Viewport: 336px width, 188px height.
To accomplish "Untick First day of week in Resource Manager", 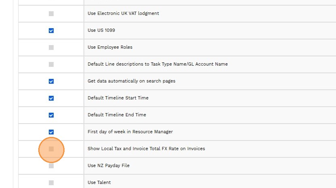I will click(51, 132).
